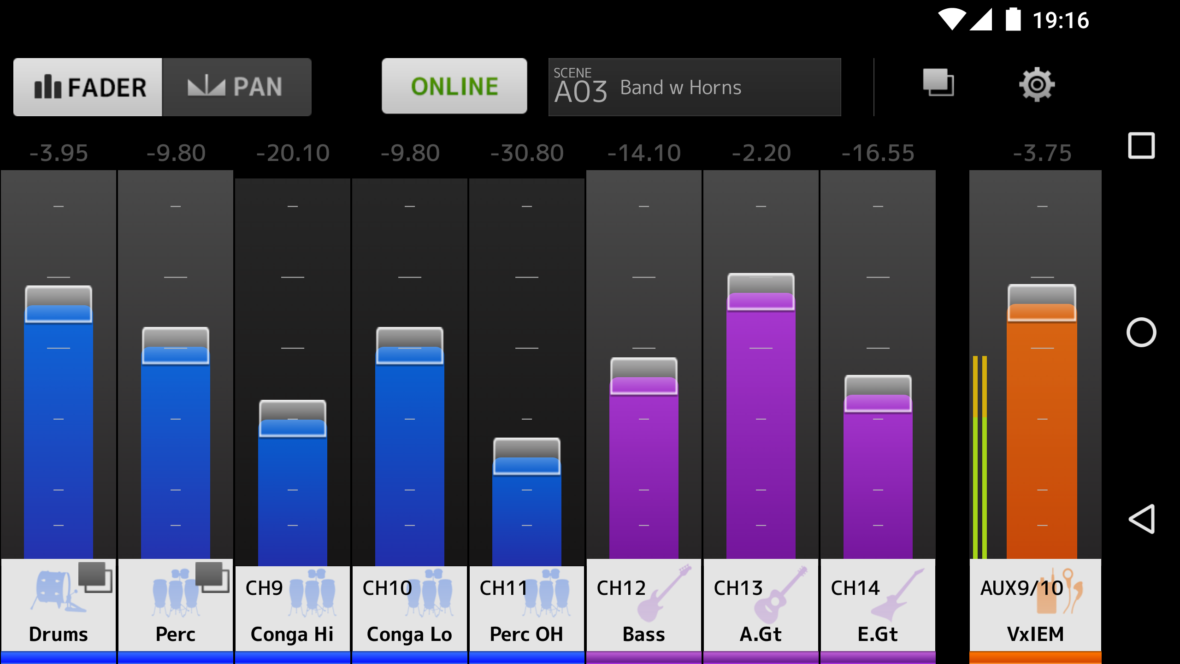Image resolution: width=1180 pixels, height=664 pixels.
Task: Click the Perc OH channel name label
Action: [526, 634]
